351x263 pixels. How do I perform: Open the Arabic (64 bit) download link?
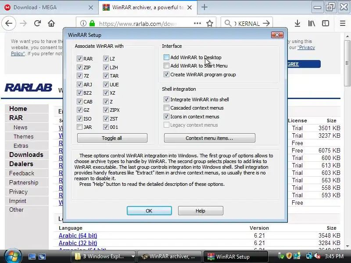(78, 235)
